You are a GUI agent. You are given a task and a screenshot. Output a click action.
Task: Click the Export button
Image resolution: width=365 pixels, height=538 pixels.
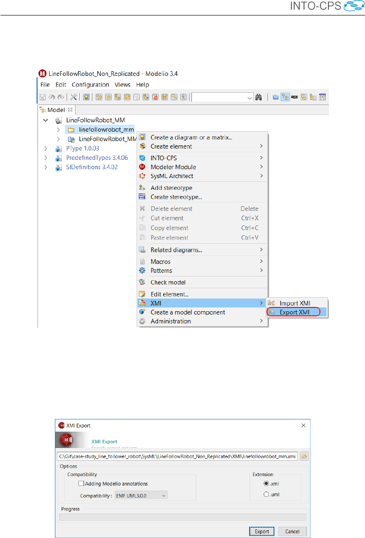tap(262, 531)
